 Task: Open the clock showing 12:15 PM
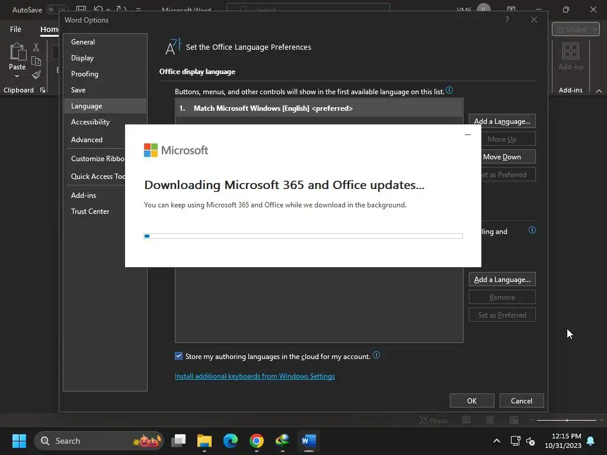click(x=563, y=441)
